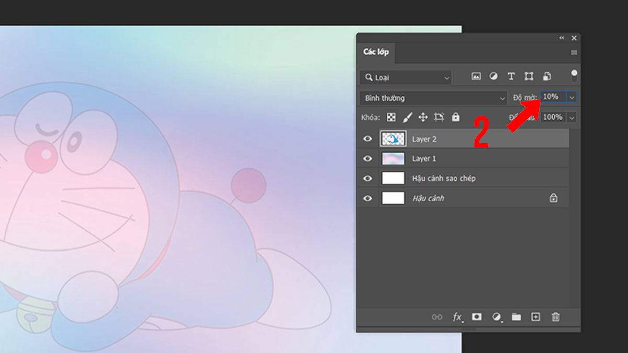Select the Hậu cảnh layer name
This screenshot has height=353, width=628.
[x=428, y=198]
